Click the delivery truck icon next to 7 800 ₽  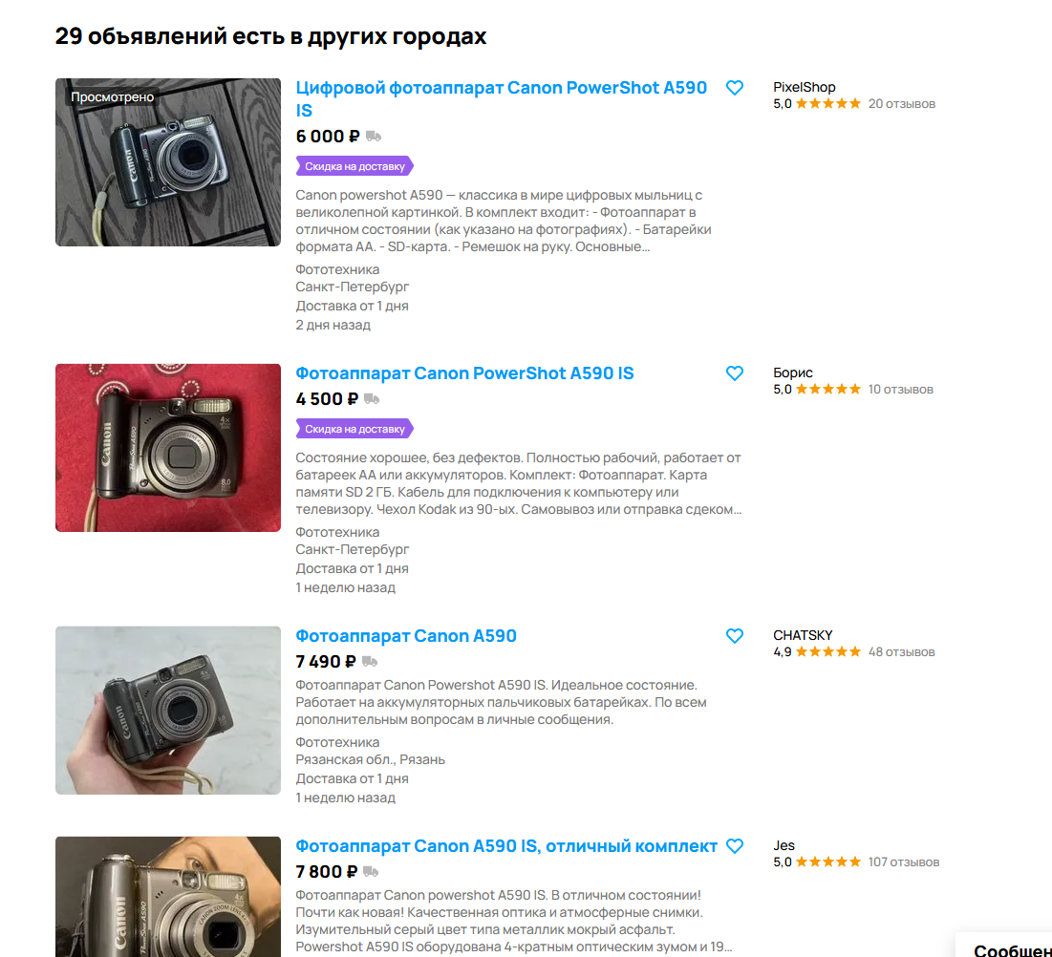point(371,872)
